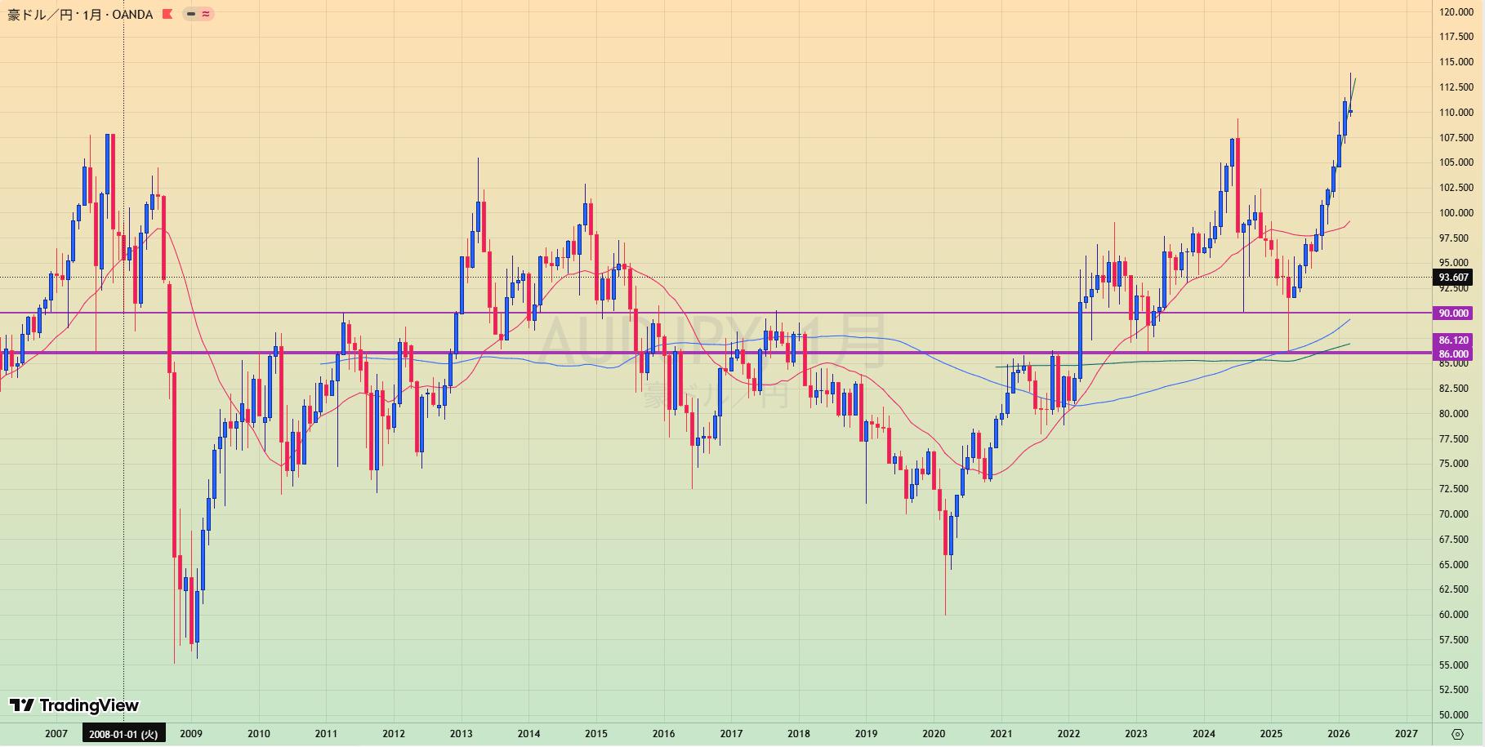Click the black 93.607 crosshair price label
The height and width of the screenshot is (747, 1485).
pos(1453,278)
